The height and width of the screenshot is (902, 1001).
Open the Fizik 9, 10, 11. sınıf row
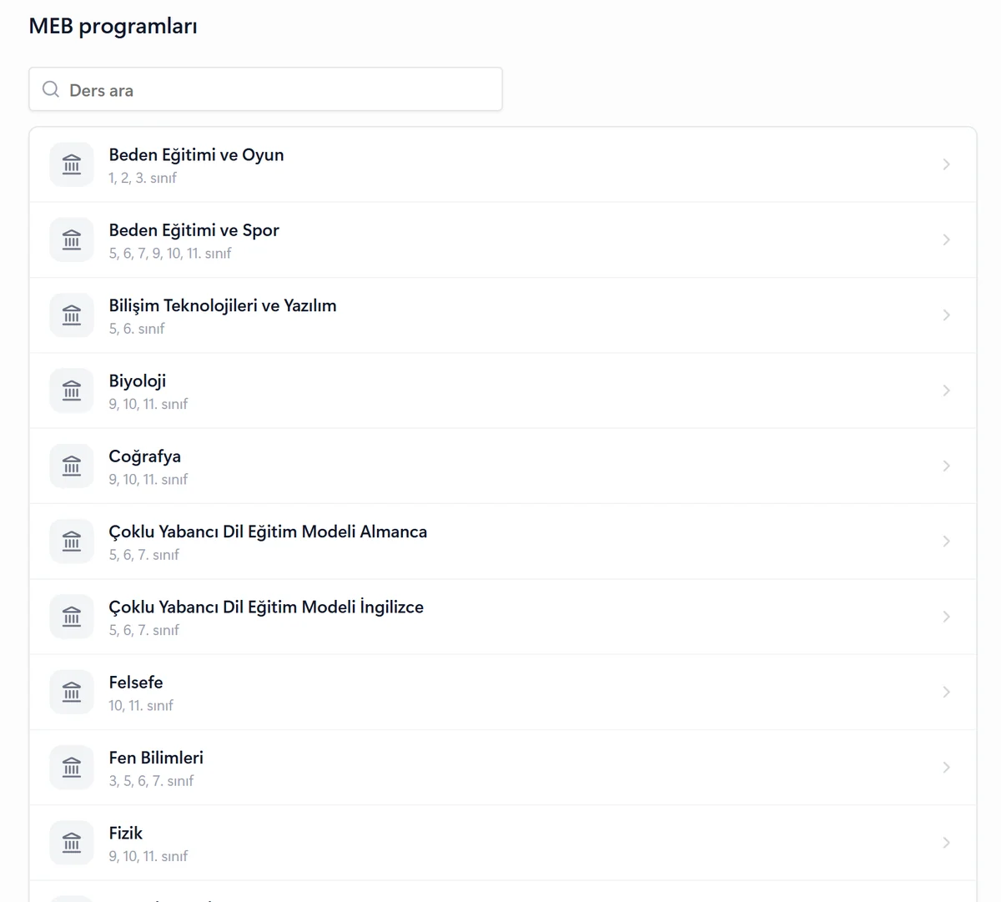coord(503,843)
